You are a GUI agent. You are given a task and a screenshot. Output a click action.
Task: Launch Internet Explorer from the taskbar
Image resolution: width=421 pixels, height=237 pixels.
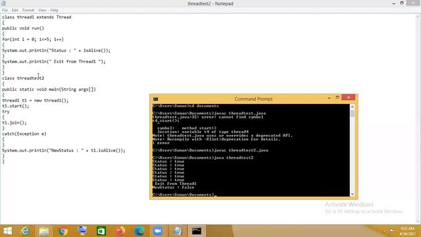(25, 231)
